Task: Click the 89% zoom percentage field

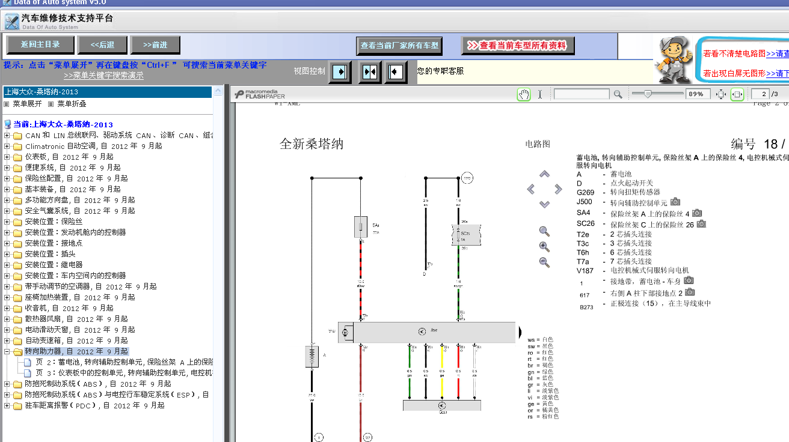Action: pyautogui.click(x=698, y=94)
